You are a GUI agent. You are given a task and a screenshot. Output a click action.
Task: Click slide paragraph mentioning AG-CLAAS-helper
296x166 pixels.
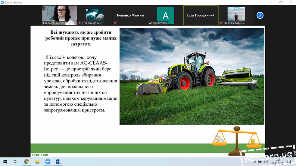tap(81, 83)
